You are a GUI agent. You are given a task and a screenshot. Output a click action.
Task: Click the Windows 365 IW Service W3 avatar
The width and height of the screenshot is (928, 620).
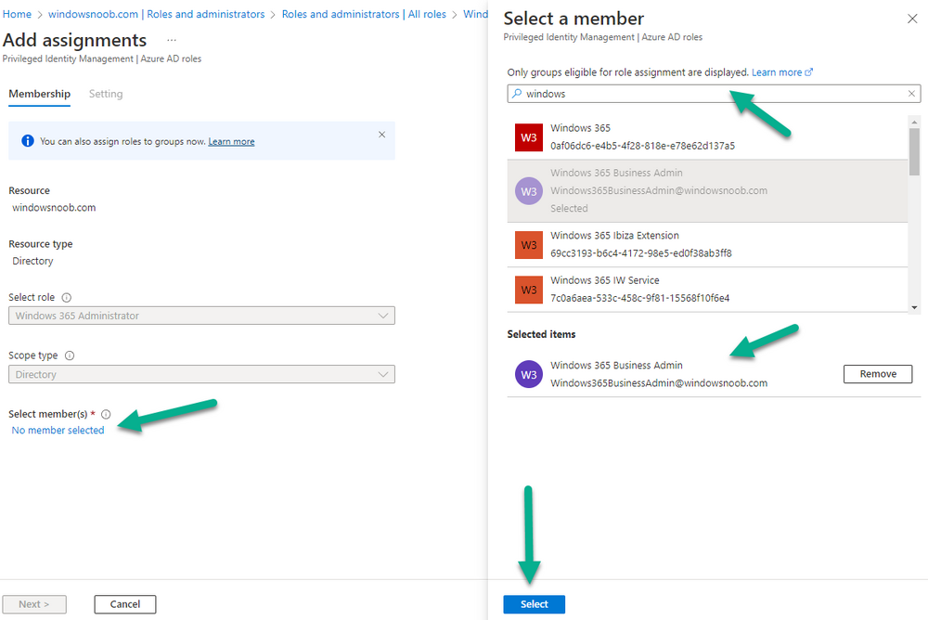[529, 290]
